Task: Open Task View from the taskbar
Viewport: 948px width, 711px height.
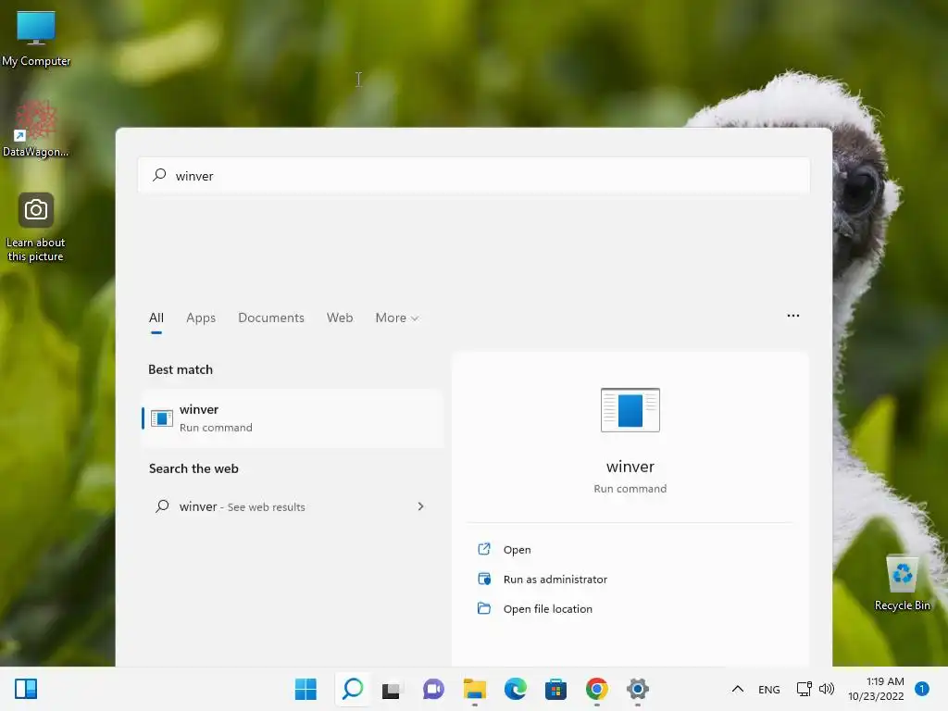Action: pos(392,690)
